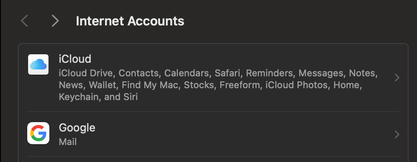Click the Internet Accounts page title
Screen dimensions: 417x162
point(130,21)
